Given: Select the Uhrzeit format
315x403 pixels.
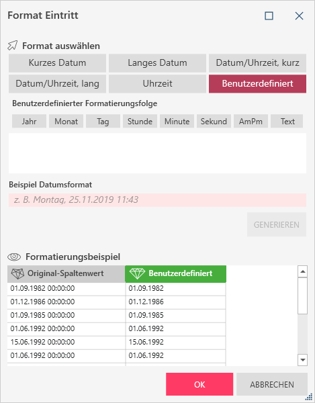Looking at the screenshot, I should [157, 84].
